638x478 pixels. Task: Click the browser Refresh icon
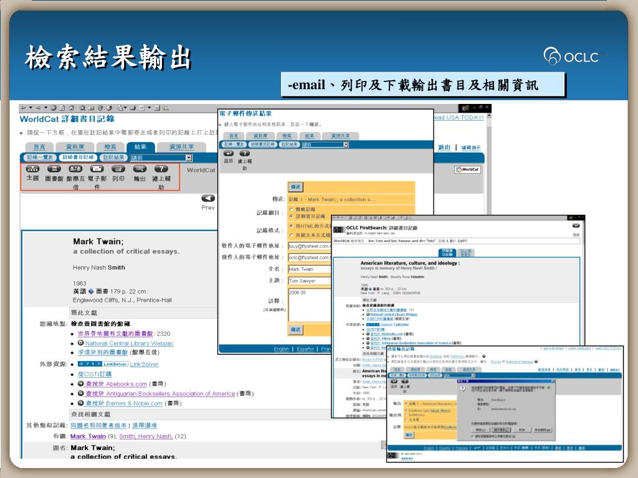tap(62, 108)
